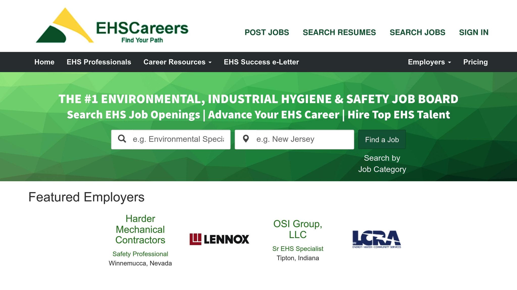The width and height of the screenshot is (517, 290).
Task: Go to the Home menu item
Action: (x=44, y=62)
